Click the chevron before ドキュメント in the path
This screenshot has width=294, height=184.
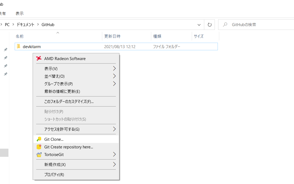[13, 24]
